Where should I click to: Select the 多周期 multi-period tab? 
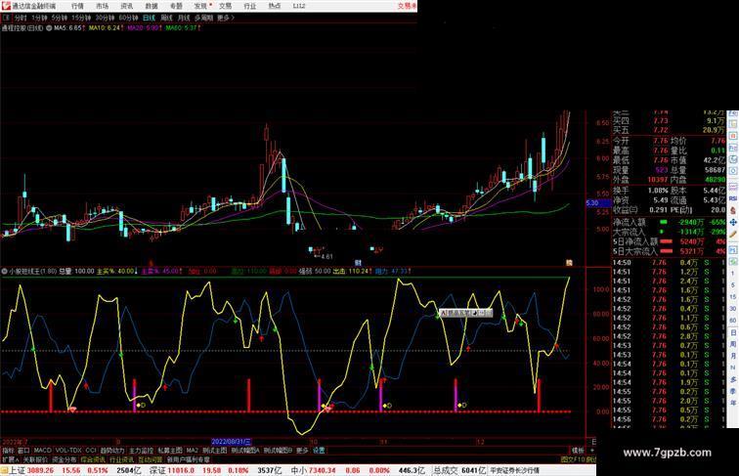tap(203, 18)
